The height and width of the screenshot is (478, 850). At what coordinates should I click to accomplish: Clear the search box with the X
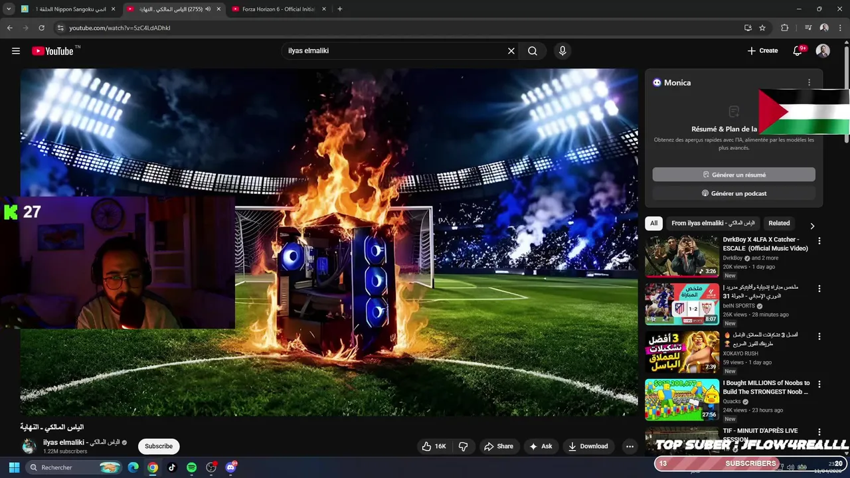[511, 50]
